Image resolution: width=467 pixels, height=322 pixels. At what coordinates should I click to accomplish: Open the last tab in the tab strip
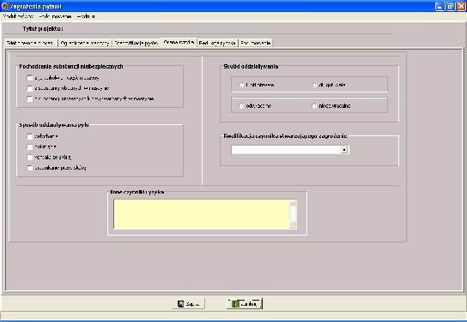[x=256, y=43]
